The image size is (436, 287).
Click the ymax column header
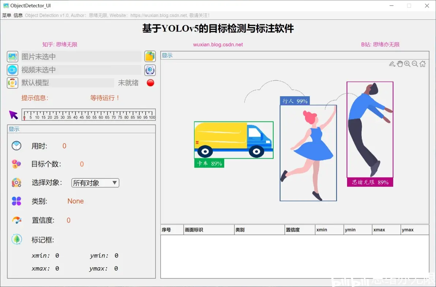click(x=415, y=230)
